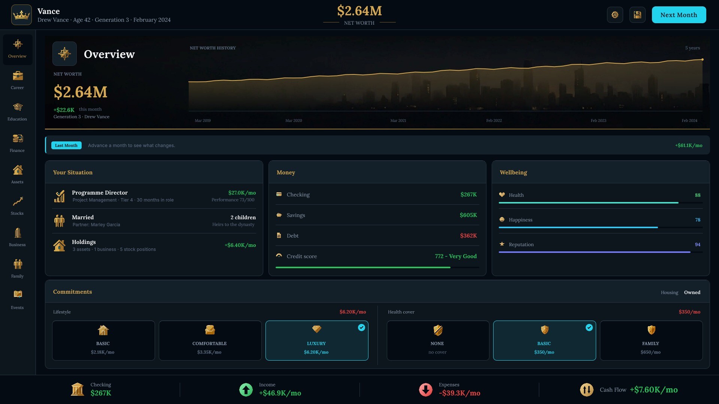Open the Holdings row
719x404 pixels.
point(154,245)
